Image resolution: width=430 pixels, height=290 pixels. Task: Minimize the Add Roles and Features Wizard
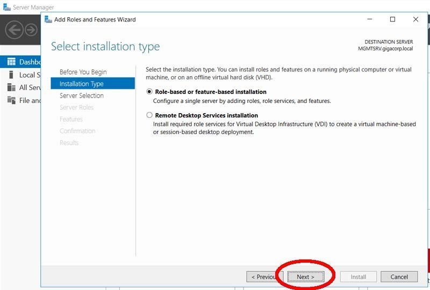pyautogui.click(x=370, y=19)
